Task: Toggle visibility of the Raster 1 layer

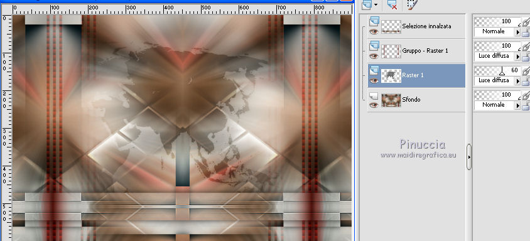Action: click(x=374, y=80)
